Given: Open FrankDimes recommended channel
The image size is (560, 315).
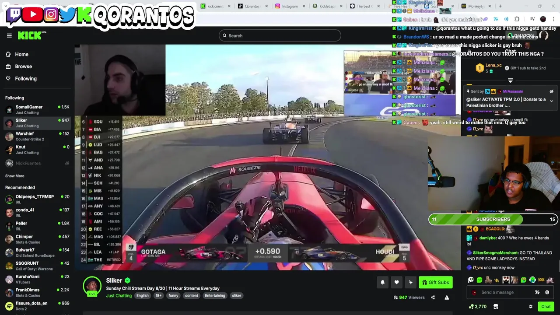Looking at the screenshot, I should pyautogui.click(x=37, y=292).
